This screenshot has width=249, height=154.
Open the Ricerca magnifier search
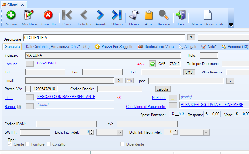[164, 15]
